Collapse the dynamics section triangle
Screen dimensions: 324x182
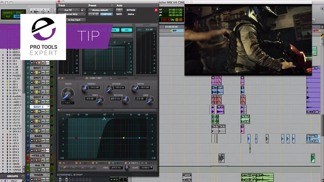point(59,78)
